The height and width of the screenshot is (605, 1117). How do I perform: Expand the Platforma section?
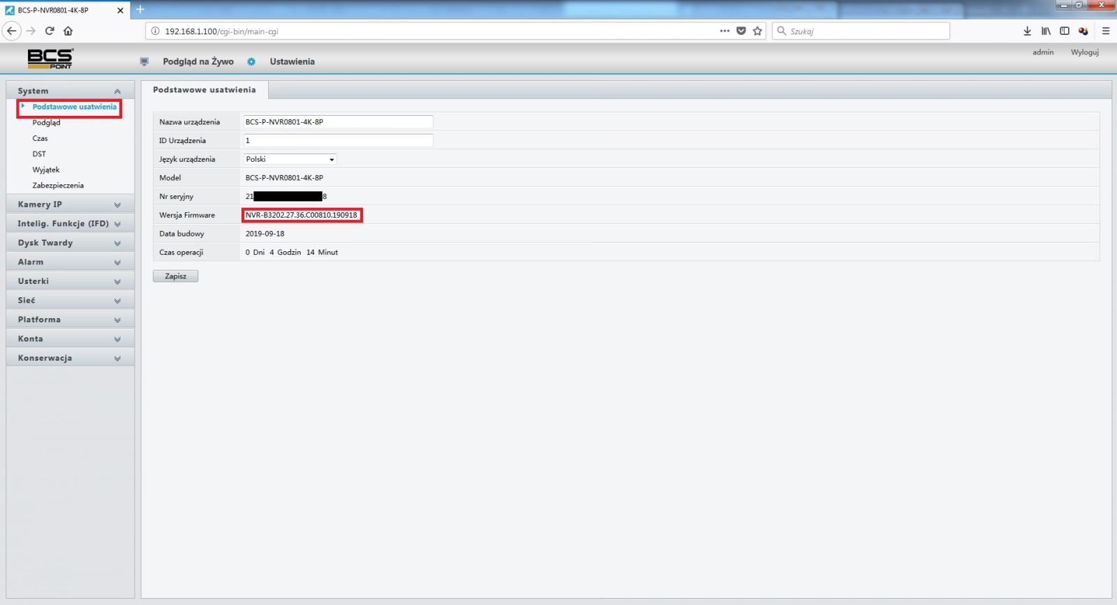click(70, 320)
